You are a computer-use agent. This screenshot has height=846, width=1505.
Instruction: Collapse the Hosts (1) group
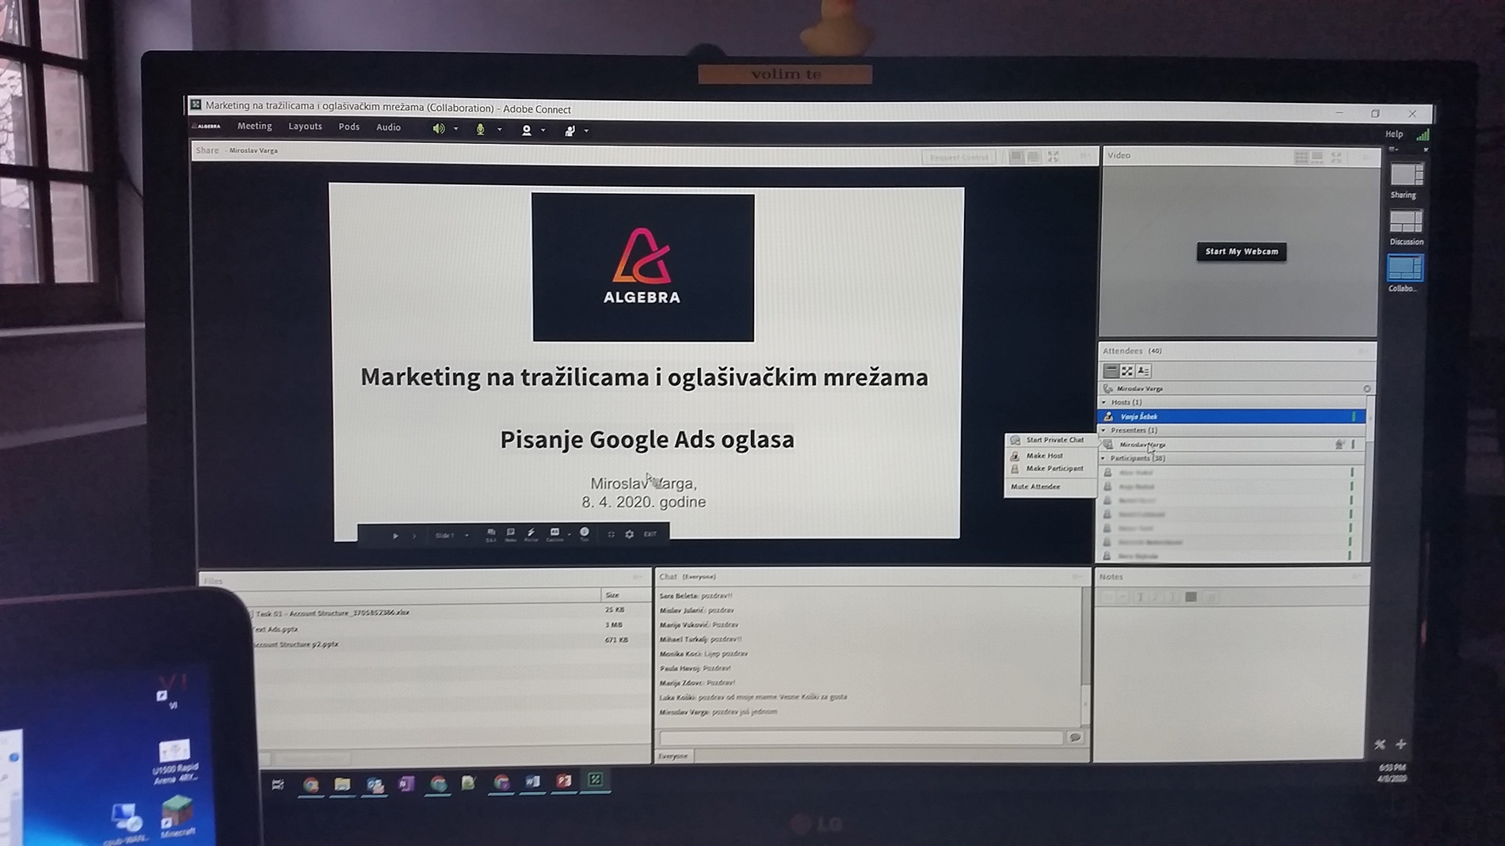click(1104, 402)
